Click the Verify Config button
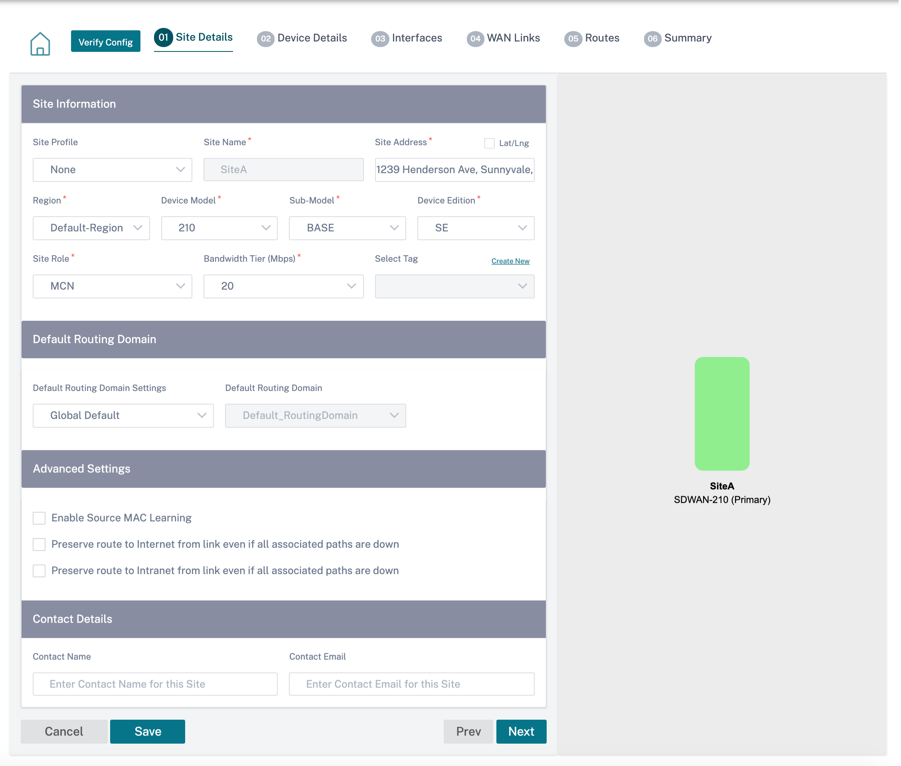This screenshot has width=901, height=766. click(105, 41)
